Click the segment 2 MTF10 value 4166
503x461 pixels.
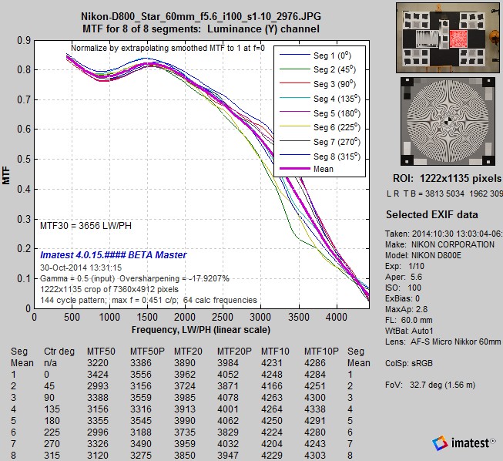point(272,386)
